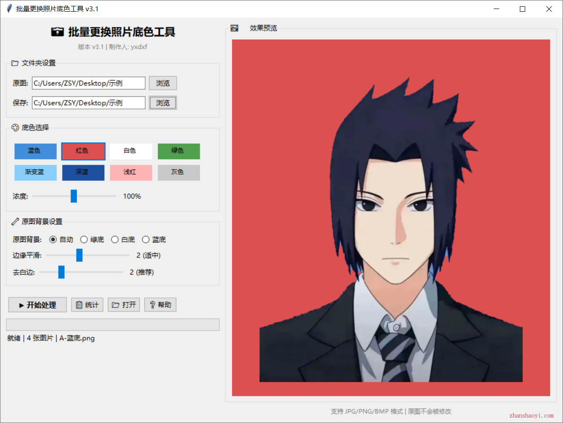This screenshot has height=423, width=563.
Task: Browse for the 原图 source folder
Action: coord(163,83)
